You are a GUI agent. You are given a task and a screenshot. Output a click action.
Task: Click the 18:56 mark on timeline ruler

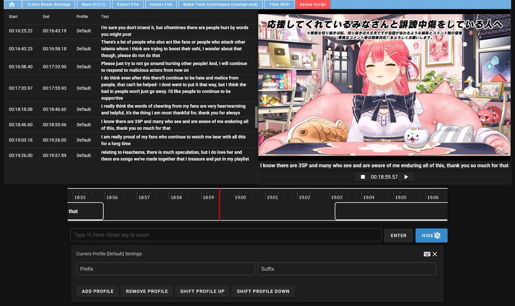(x=112, y=198)
